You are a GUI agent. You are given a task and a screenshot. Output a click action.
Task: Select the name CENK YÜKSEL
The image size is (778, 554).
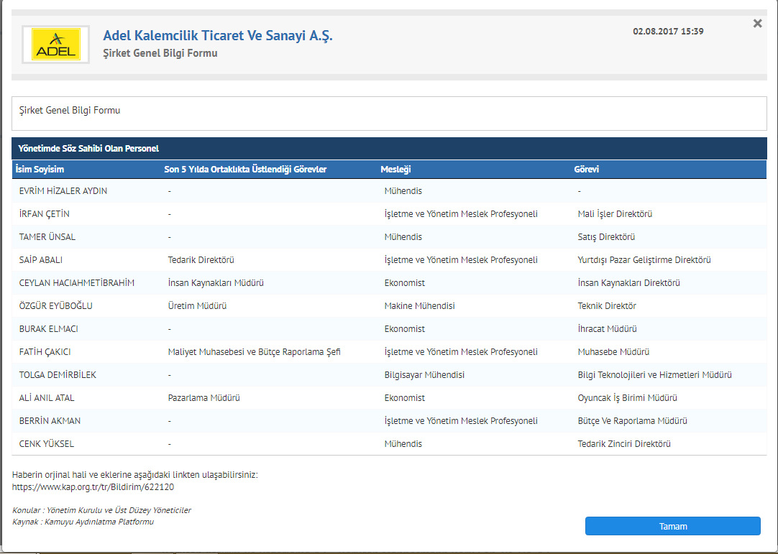[x=47, y=444]
